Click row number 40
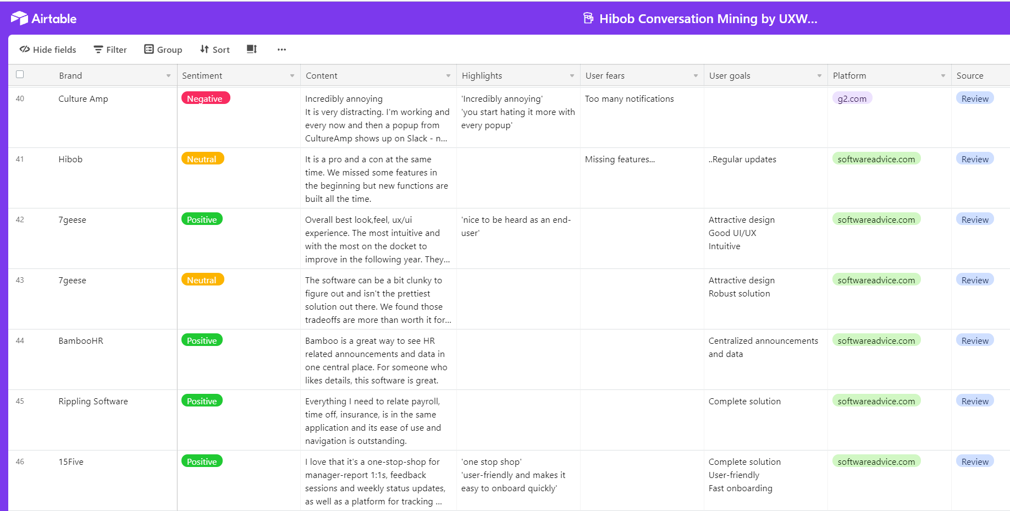 [20, 98]
